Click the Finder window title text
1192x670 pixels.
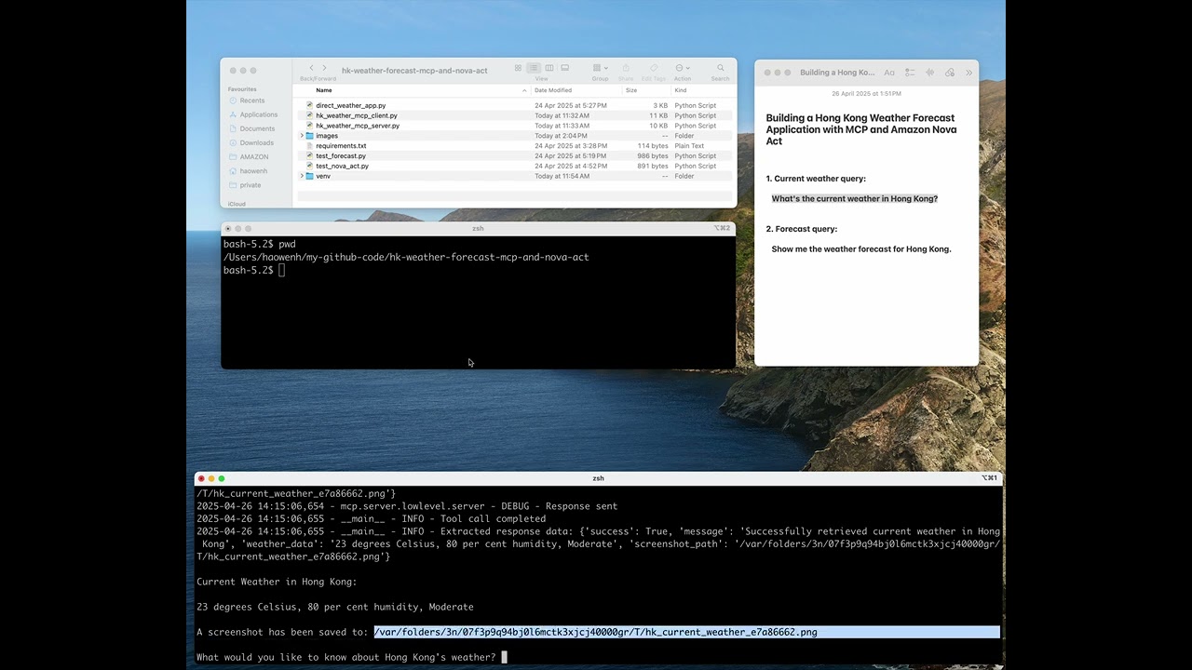pyautogui.click(x=414, y=71)
